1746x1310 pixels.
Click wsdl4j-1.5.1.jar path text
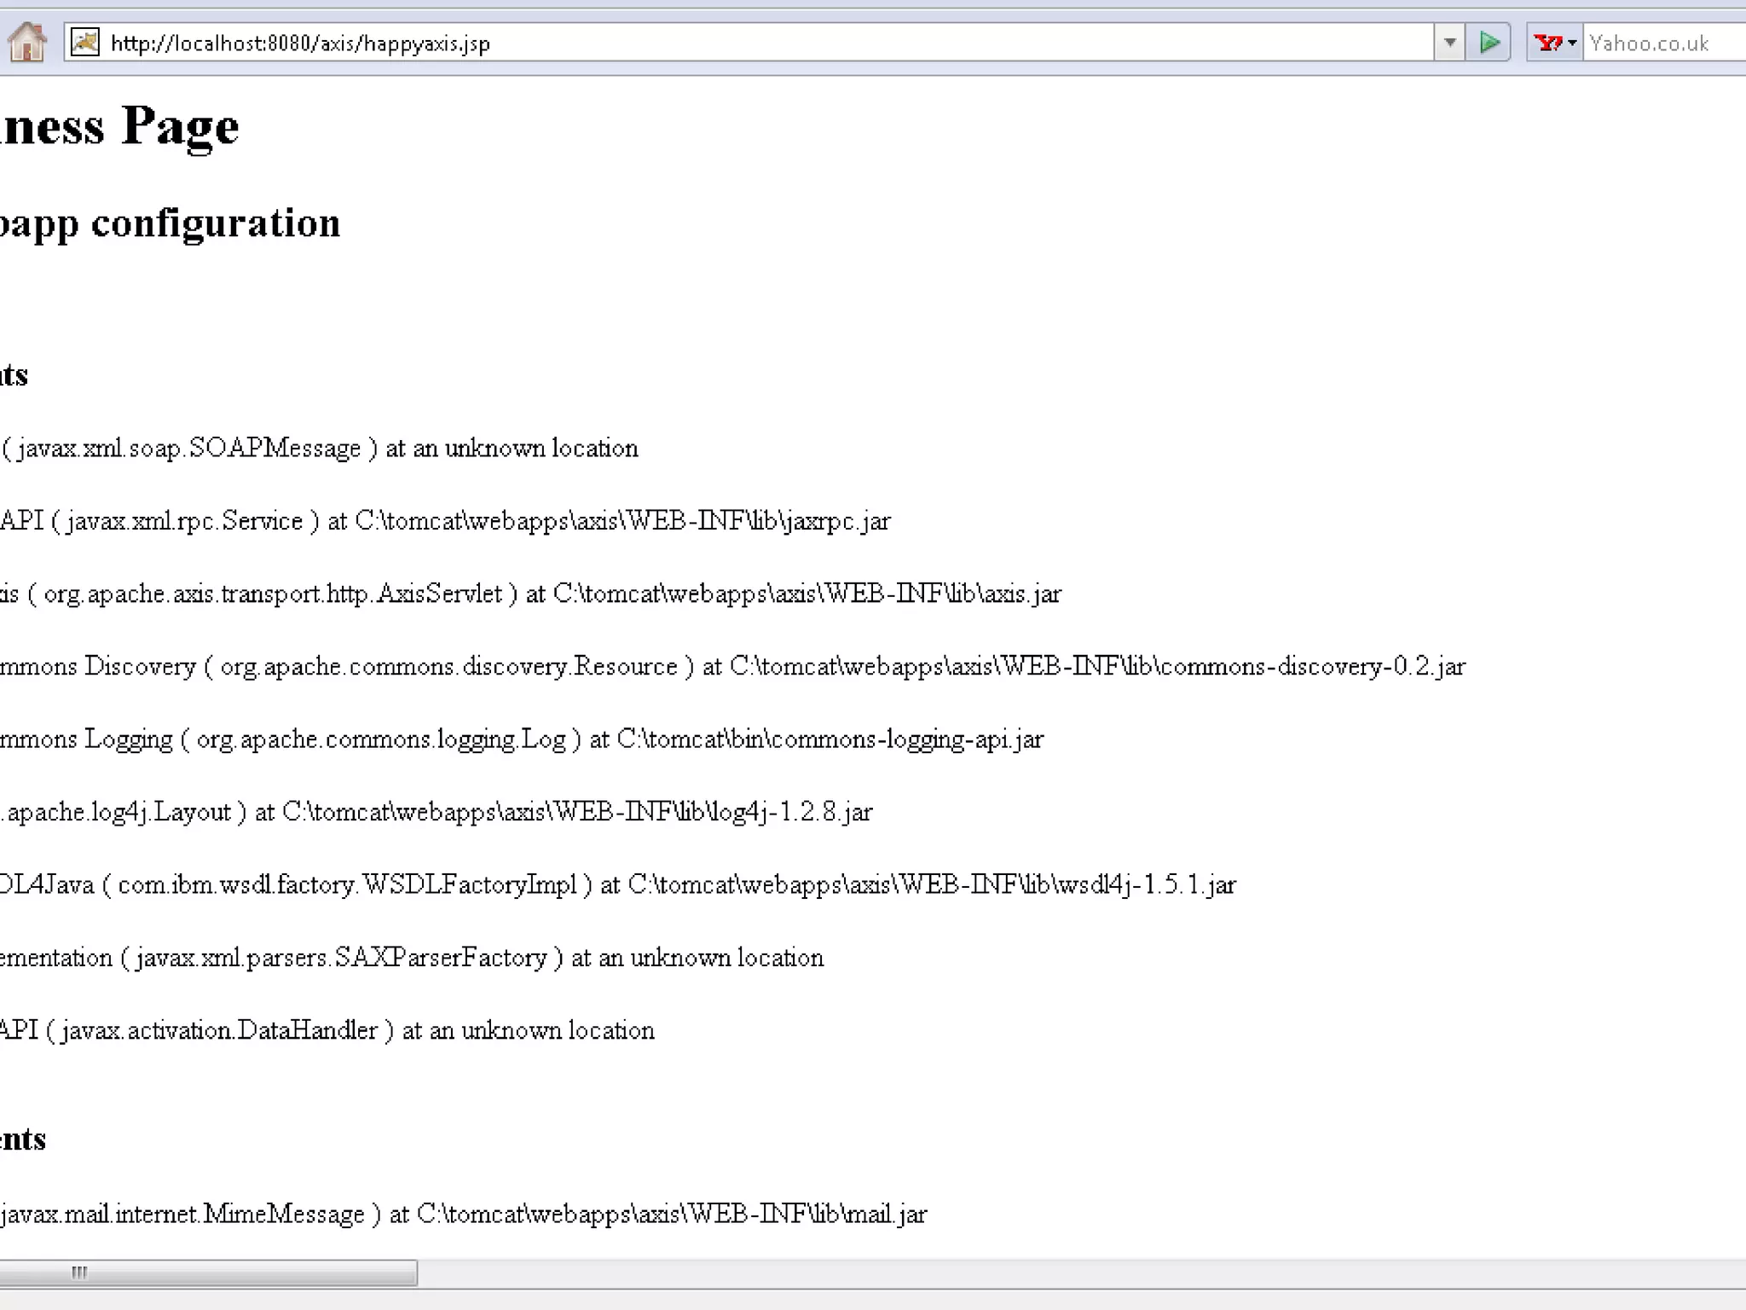[x=932, y=884]
